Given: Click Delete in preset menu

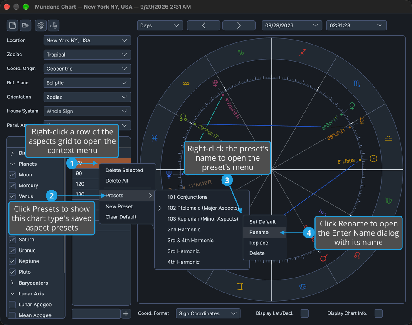Looking at the screenshot, I should (x=264, y=253).
